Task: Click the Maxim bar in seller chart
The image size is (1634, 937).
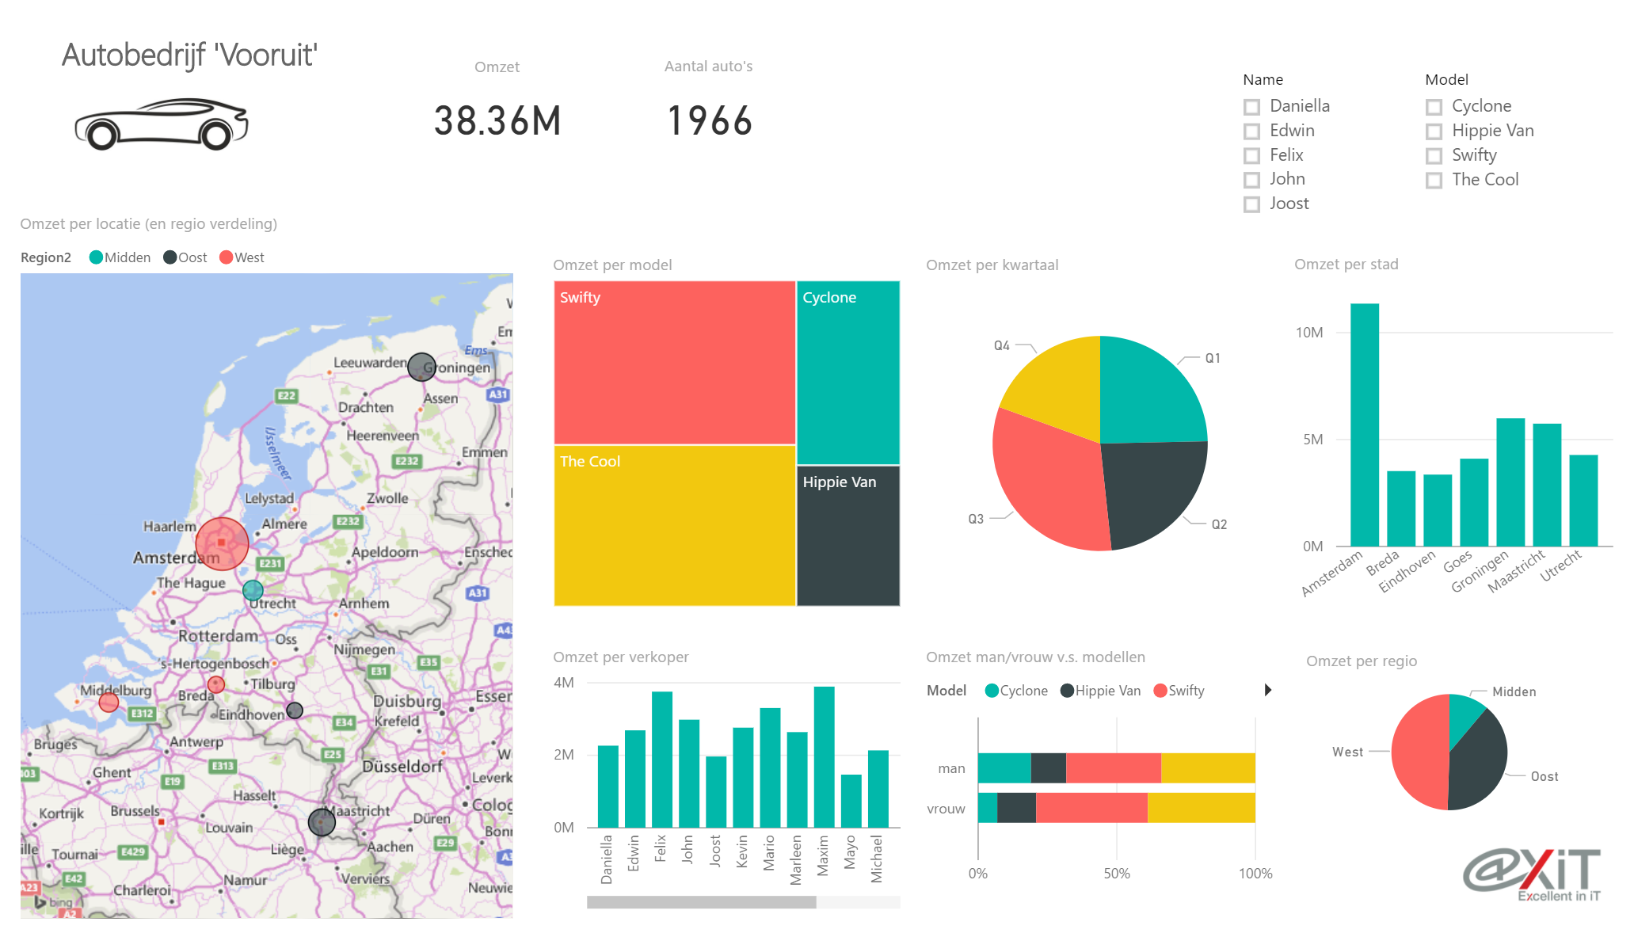Action: 824,757
